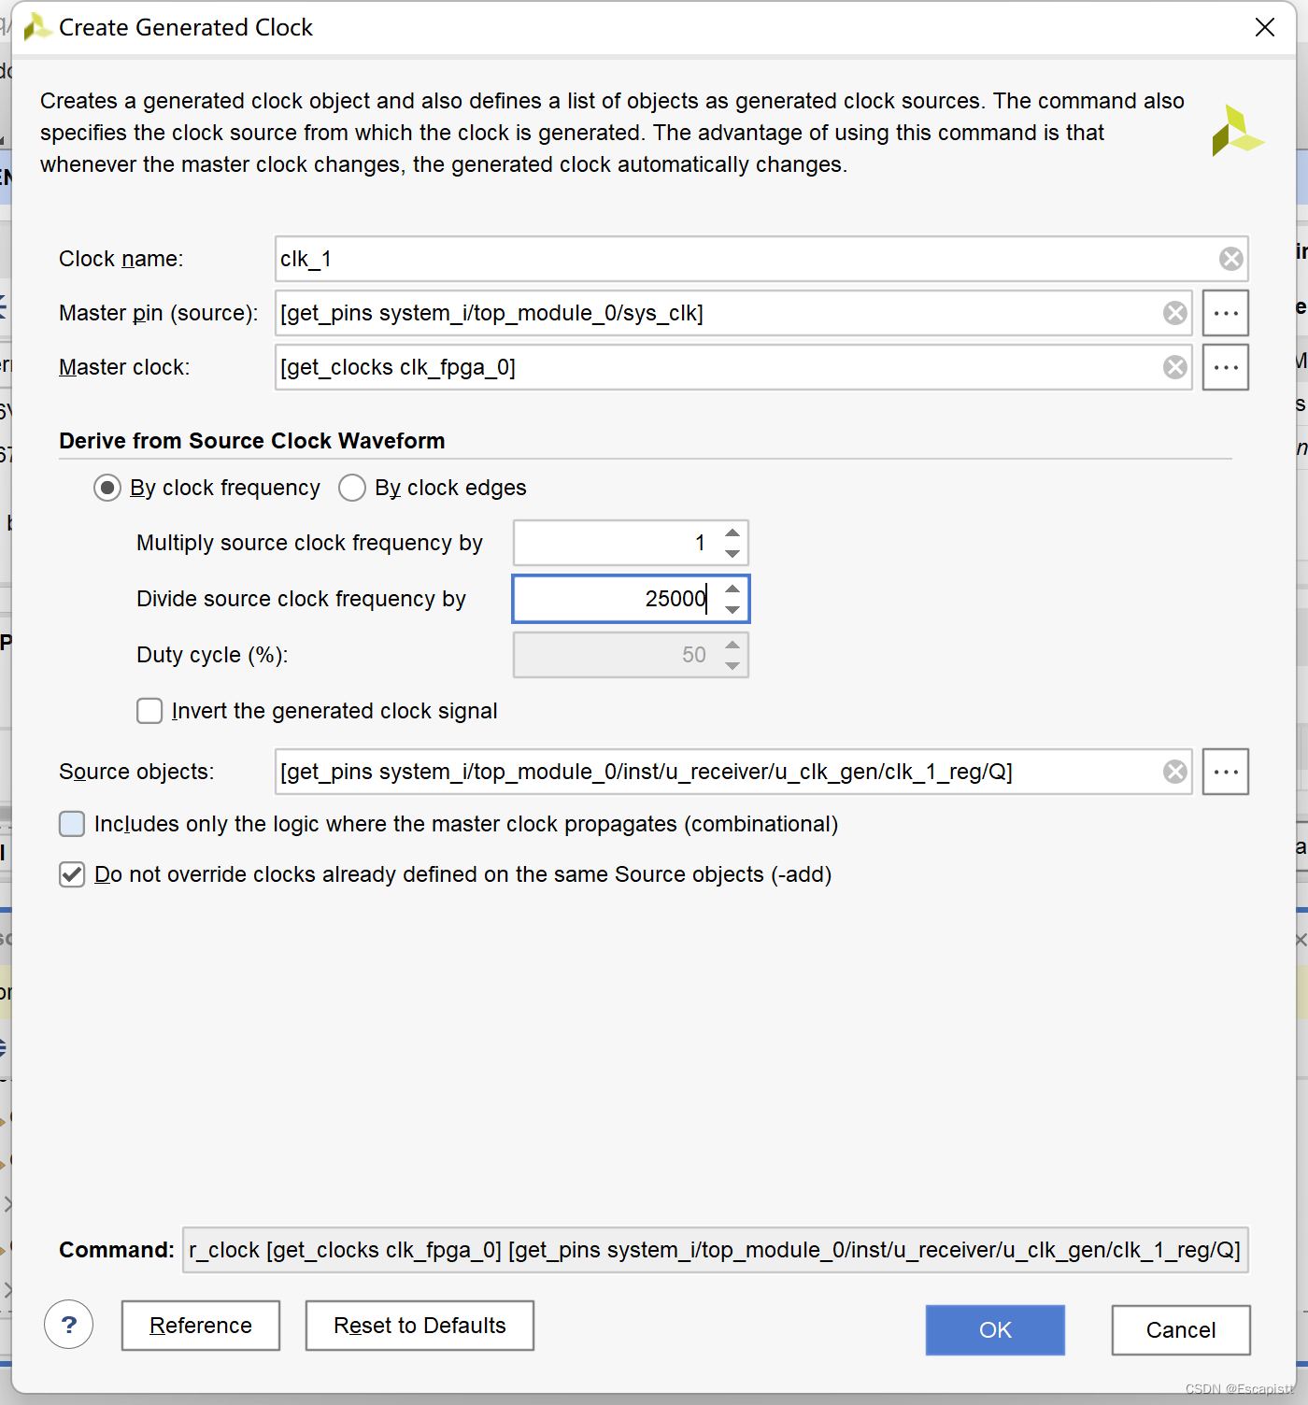The width and height of the screenshot is (1308, 1405).
Task: Browse for Master pin source objects
Action: [x=1225, y=313]
